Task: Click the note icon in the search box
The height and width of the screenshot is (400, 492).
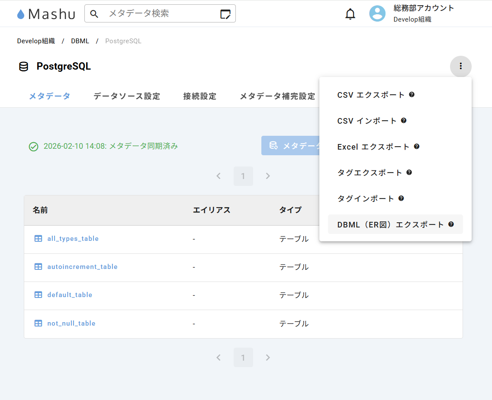Action: pos(225,14)
